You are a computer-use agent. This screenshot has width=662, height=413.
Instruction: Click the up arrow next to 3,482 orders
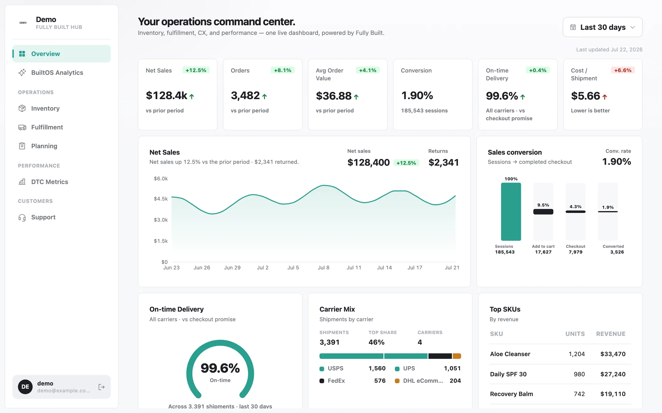(264, 96)
